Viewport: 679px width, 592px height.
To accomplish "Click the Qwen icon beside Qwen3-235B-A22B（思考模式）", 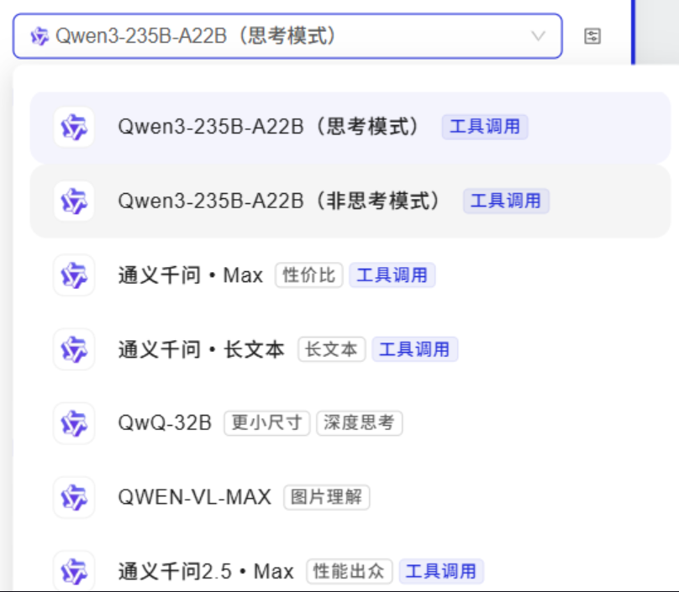I will coord(73,126).
